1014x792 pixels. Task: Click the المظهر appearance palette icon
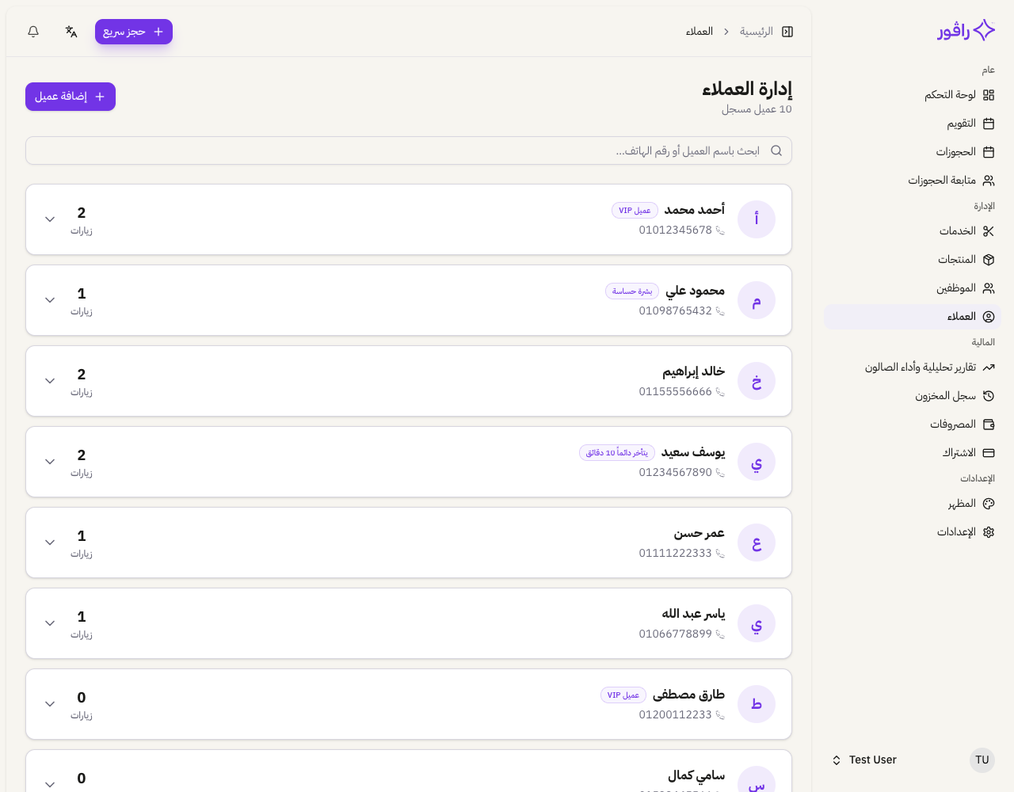coord(989,504)
